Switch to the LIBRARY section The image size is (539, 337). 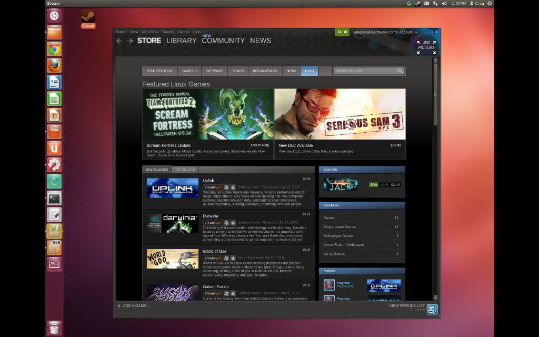pyautogui.click(x=182, y=41)
